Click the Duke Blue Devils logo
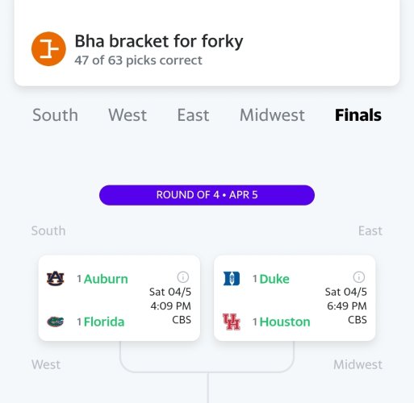The width and height of the screenshot is (414, 403). pyautogui.click(x=232, y=278)
